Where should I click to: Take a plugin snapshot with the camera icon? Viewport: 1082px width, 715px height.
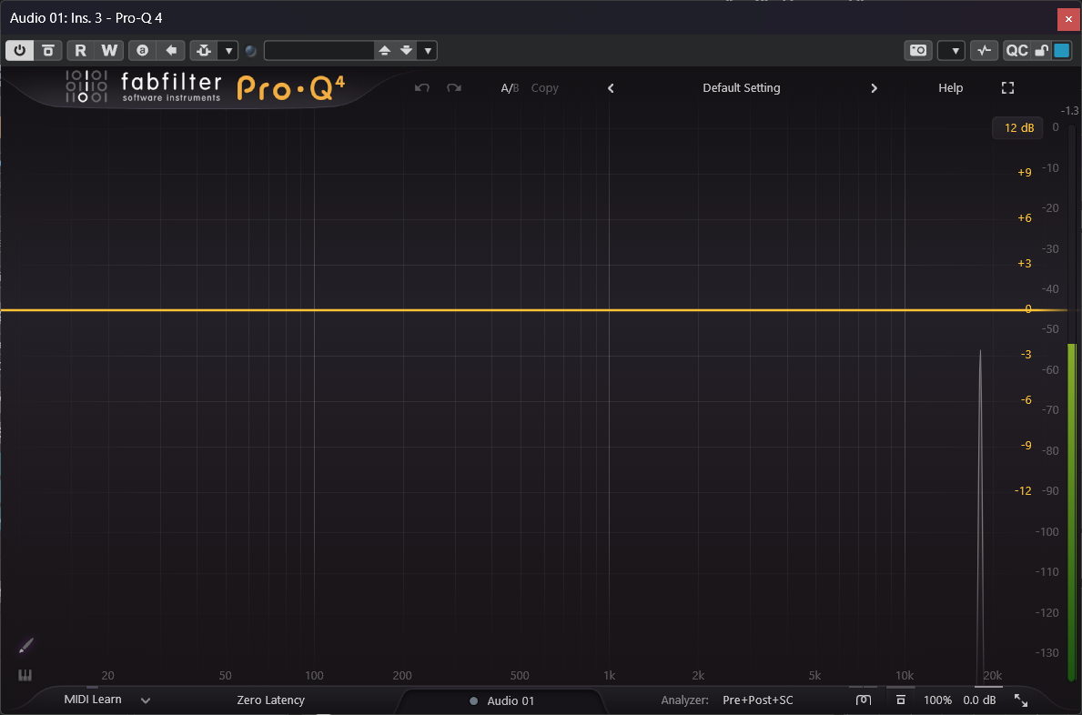point(917,50)
